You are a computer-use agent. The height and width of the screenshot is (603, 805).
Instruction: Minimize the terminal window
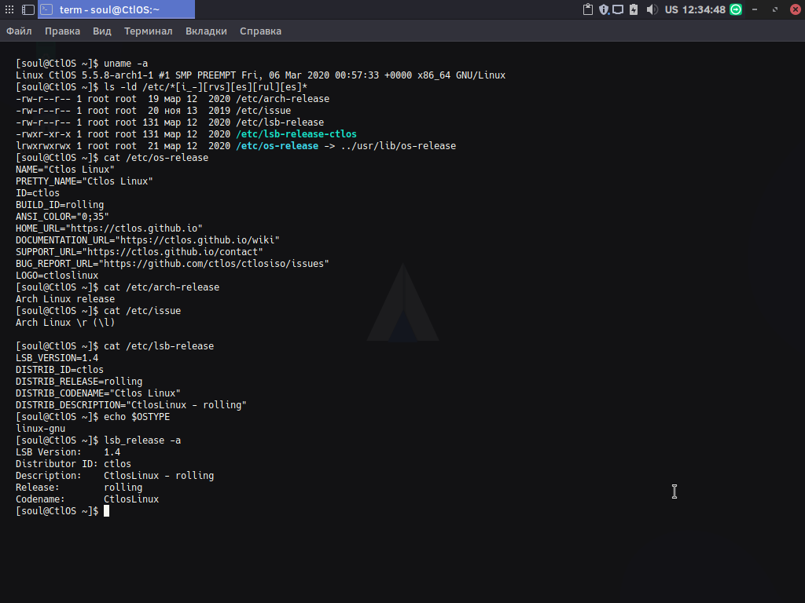pos(755,9)
